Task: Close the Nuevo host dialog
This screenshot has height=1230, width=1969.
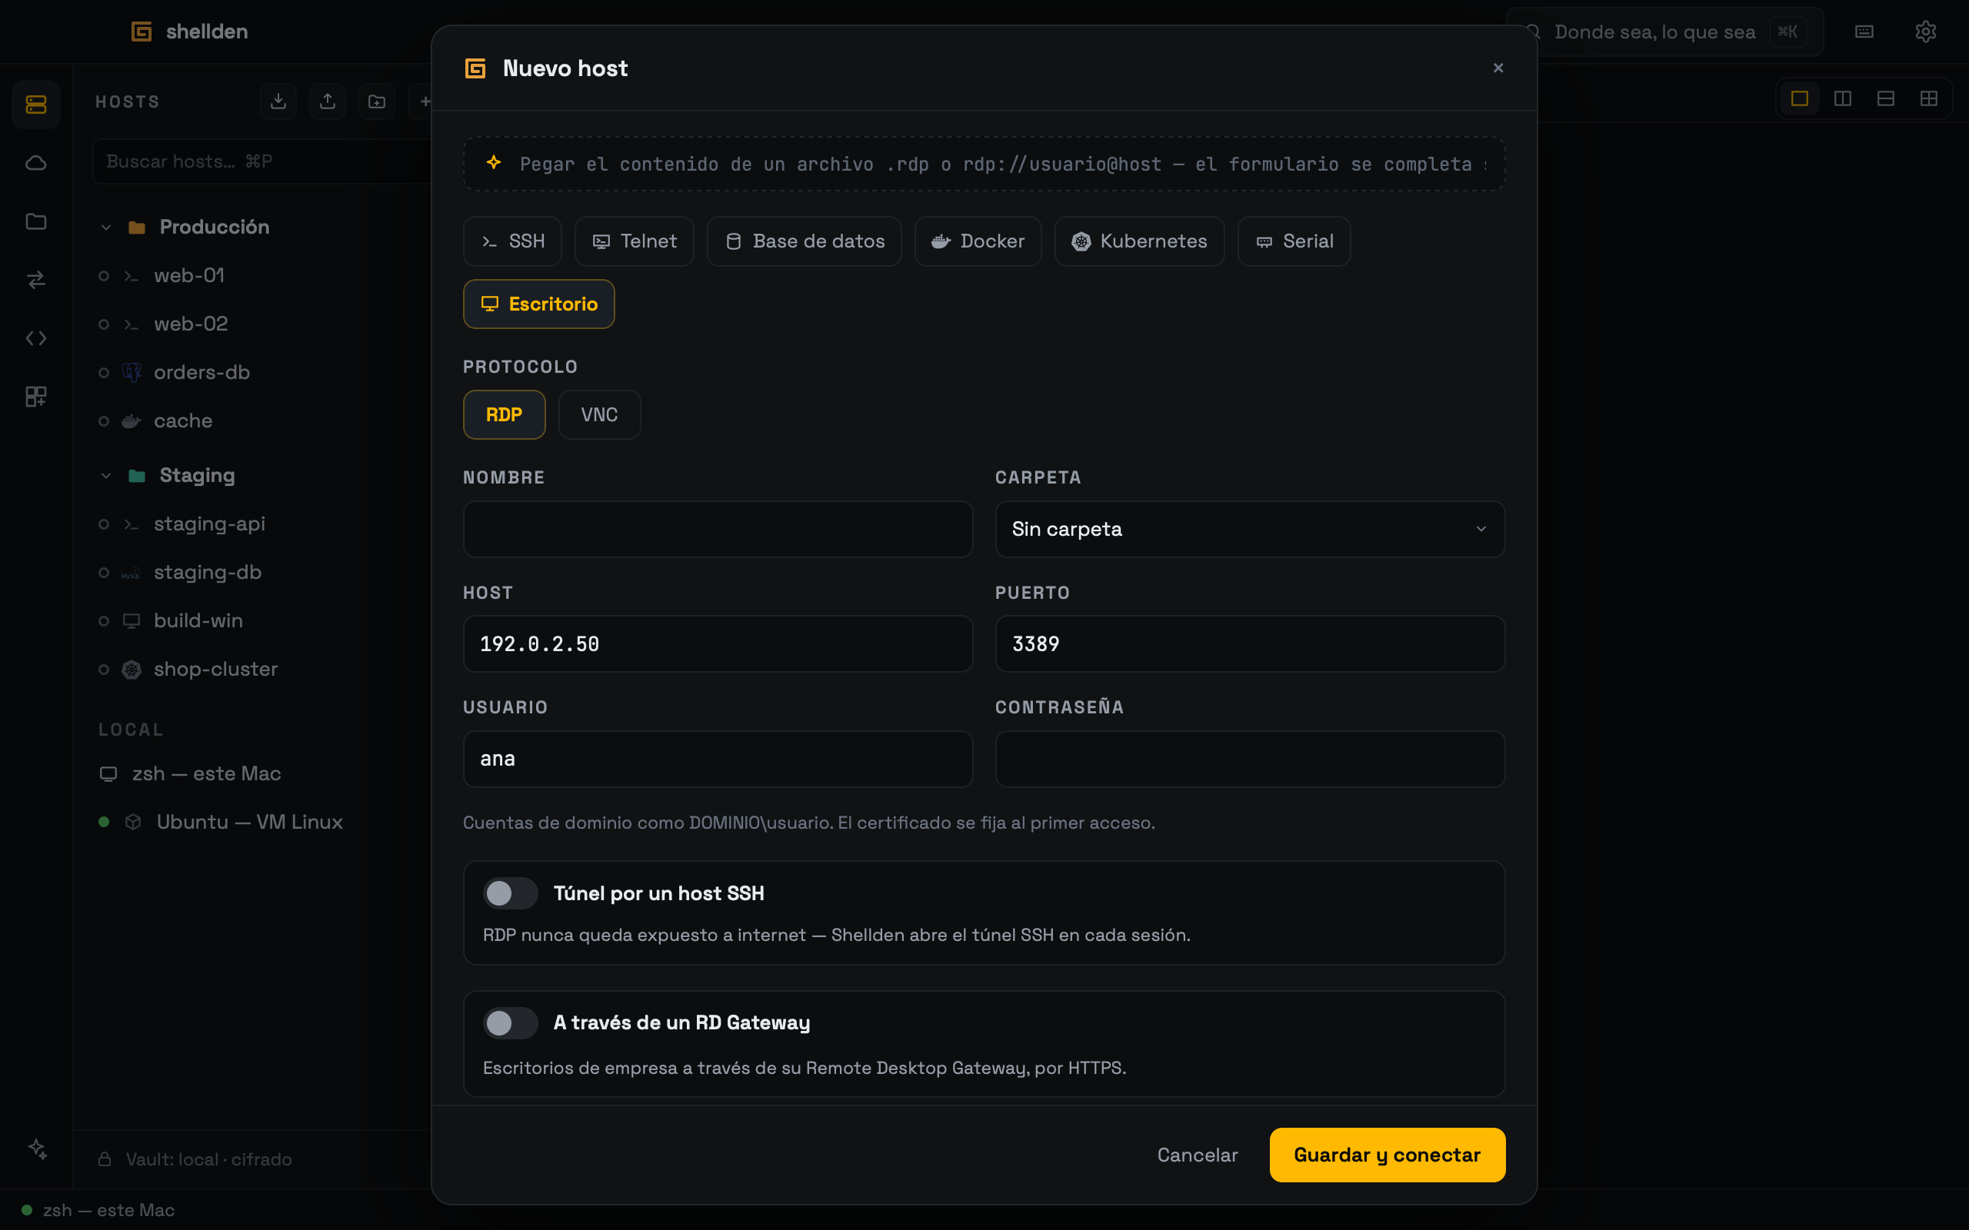Action: tap(1498, 68)
